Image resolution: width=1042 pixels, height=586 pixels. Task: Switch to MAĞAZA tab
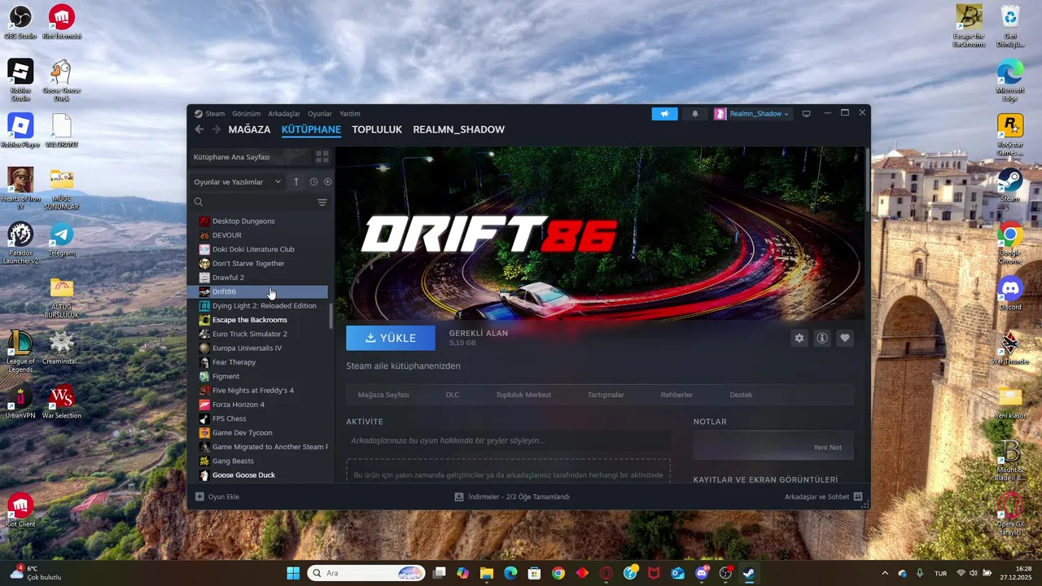[x=249, y=129]
